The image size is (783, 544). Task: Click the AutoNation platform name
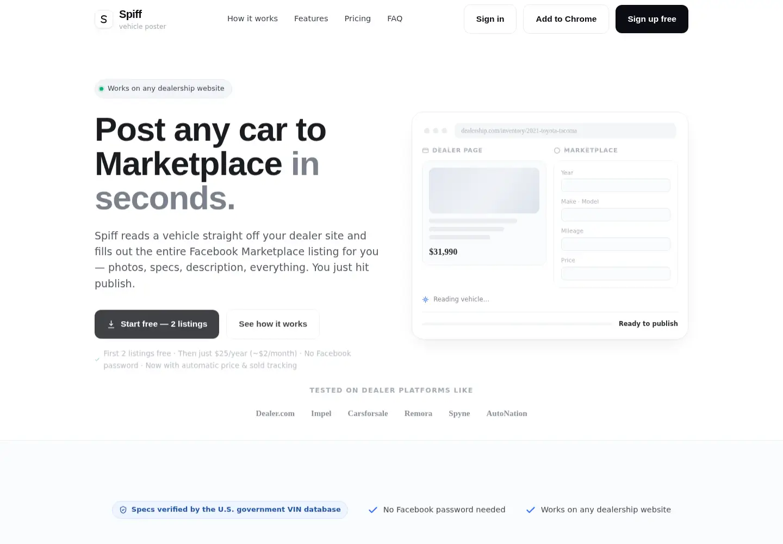507,413
